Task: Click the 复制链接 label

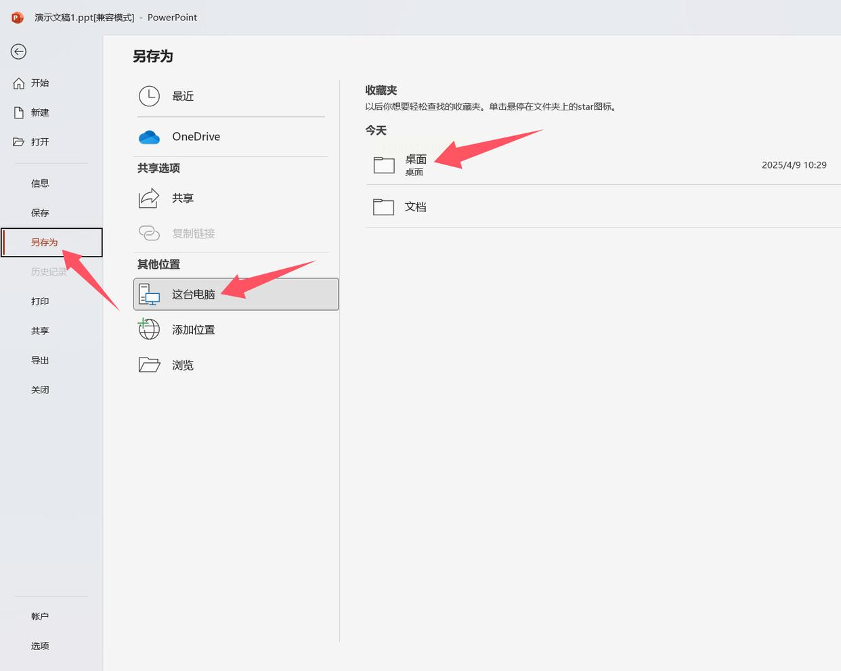Action: [x=194, y=234]
